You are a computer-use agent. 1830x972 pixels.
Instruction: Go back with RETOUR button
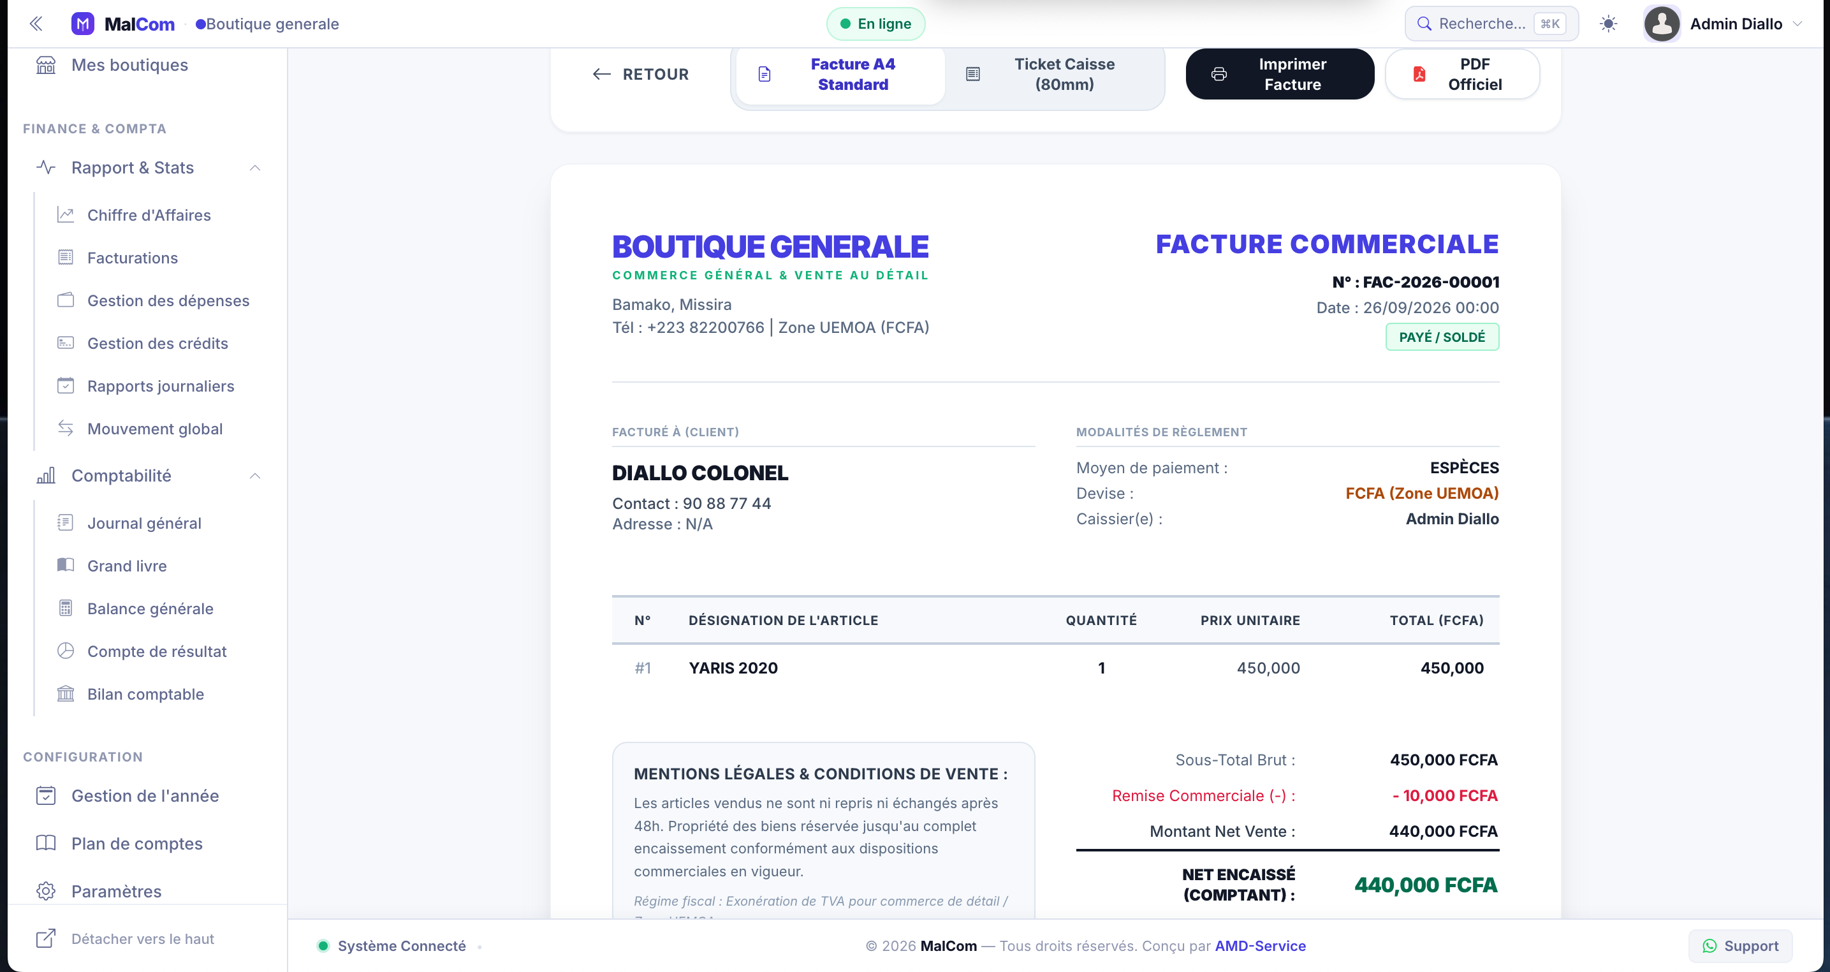(641, 74)
